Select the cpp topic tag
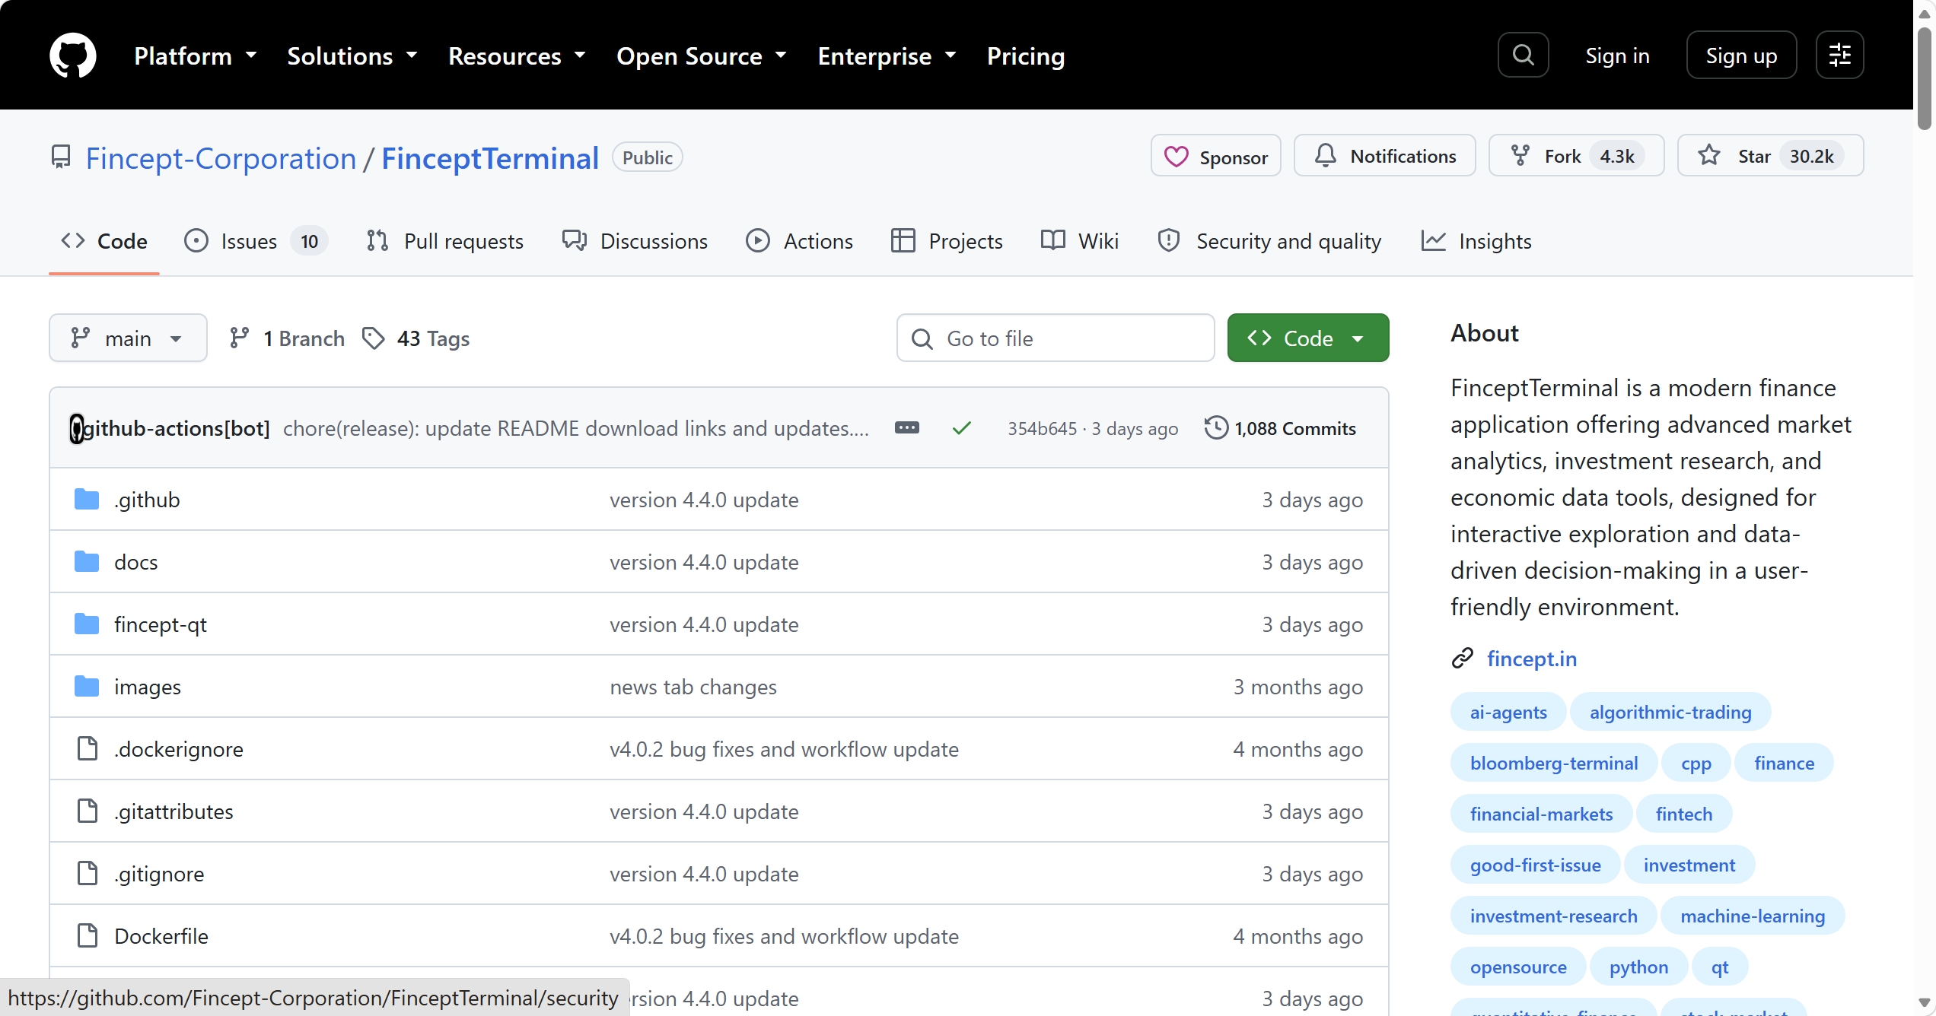 click(x=1696, y=763)
